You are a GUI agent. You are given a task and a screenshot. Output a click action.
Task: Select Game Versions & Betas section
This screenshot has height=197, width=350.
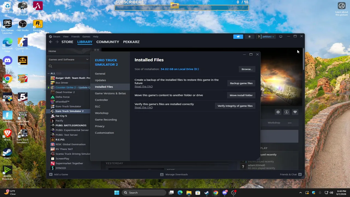click(110, 93)
